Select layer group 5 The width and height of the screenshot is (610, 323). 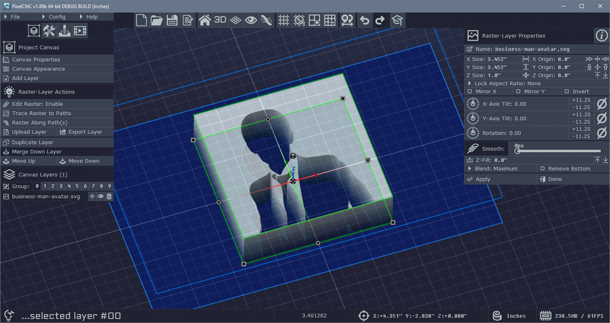pos(77,186)
